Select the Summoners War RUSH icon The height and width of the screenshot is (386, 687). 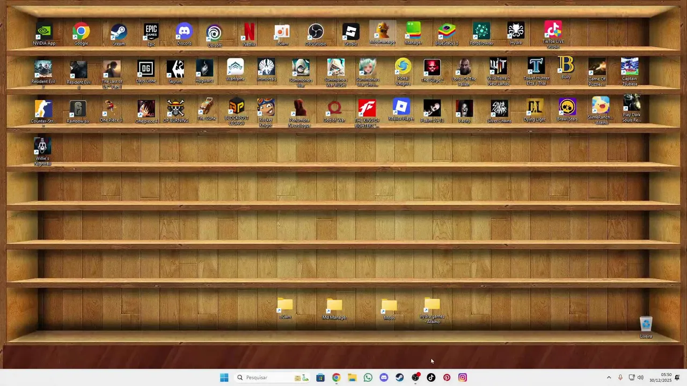point(336,73)
